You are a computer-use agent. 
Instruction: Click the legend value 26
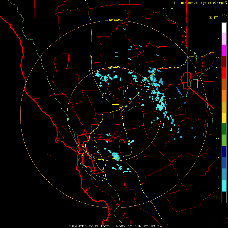(x=218, y=128)
